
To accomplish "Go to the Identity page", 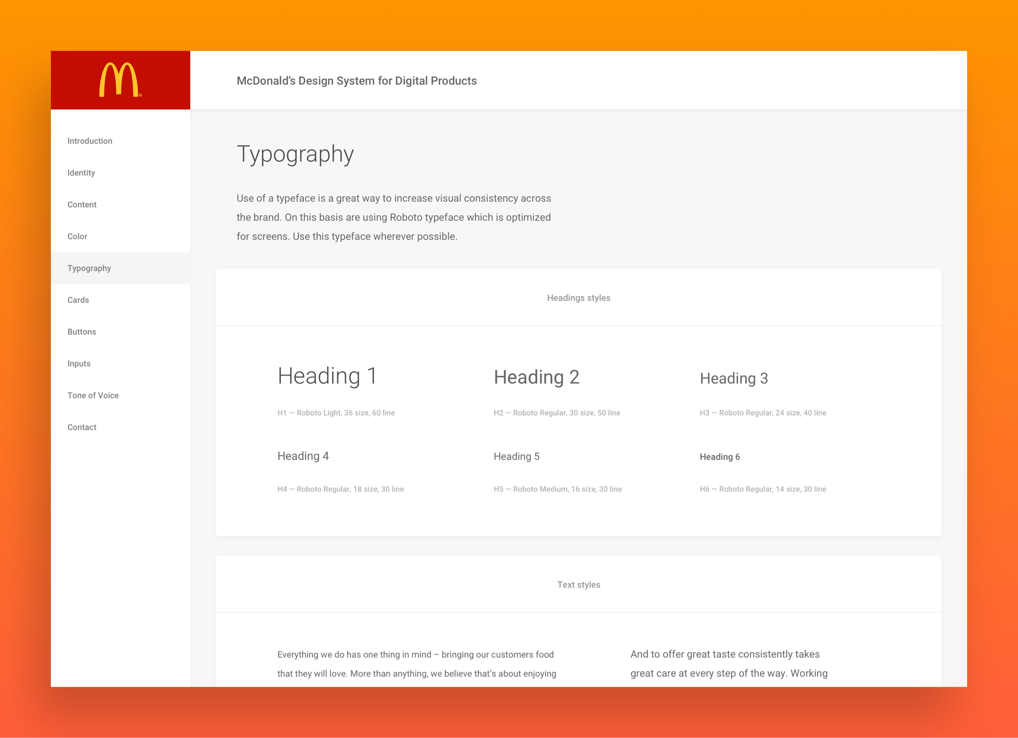I will [81, 173].
